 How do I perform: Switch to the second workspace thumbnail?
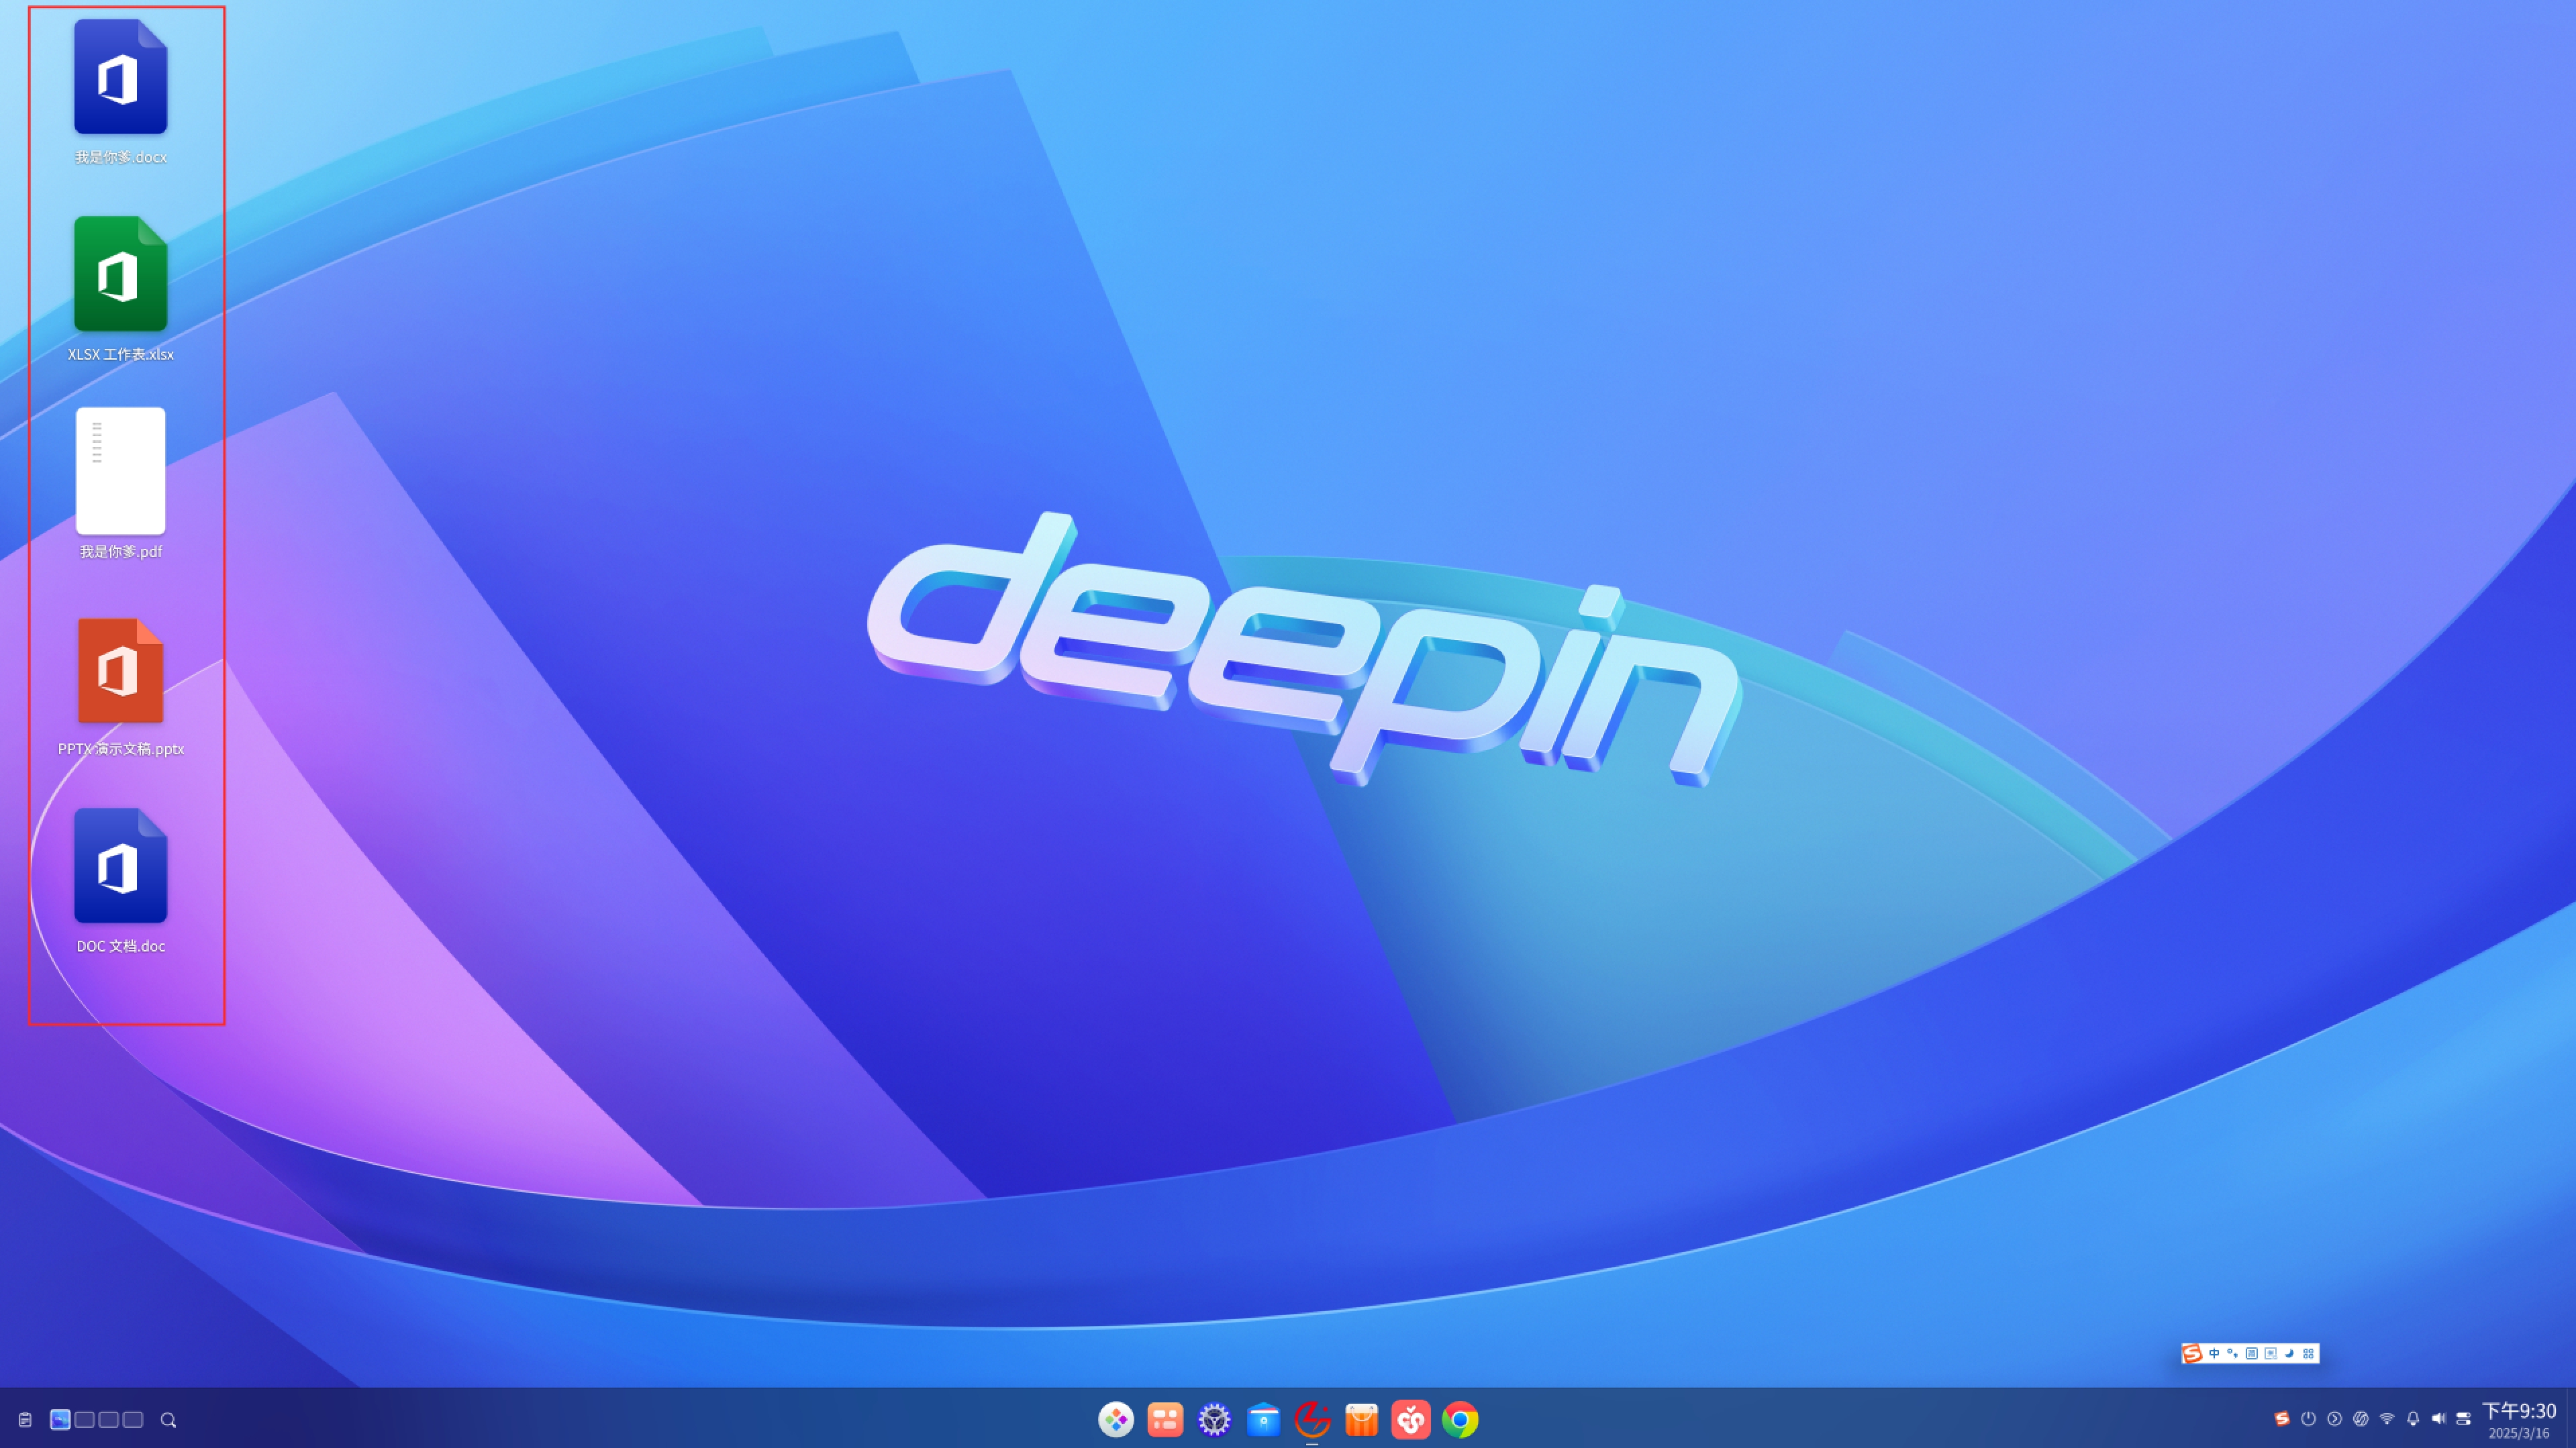(84, 1420)
